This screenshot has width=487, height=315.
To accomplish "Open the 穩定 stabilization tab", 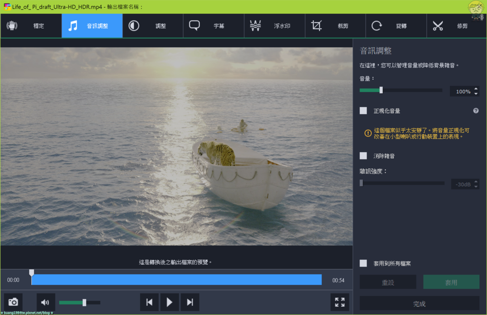I will (x=31, y=26).
